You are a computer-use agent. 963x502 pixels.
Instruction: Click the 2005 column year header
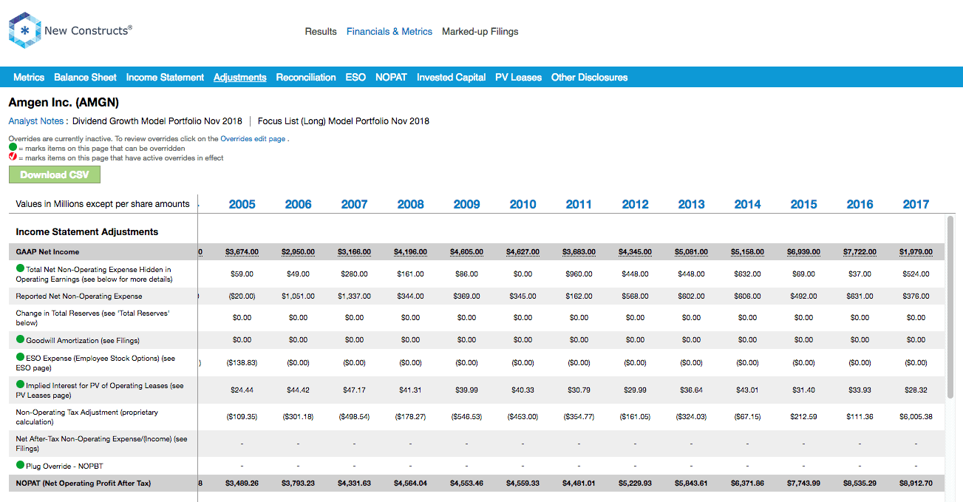point(242,204)
